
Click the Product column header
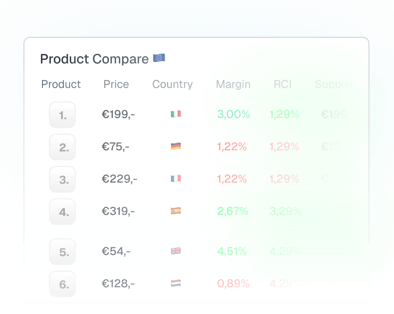tap(61, 84)
